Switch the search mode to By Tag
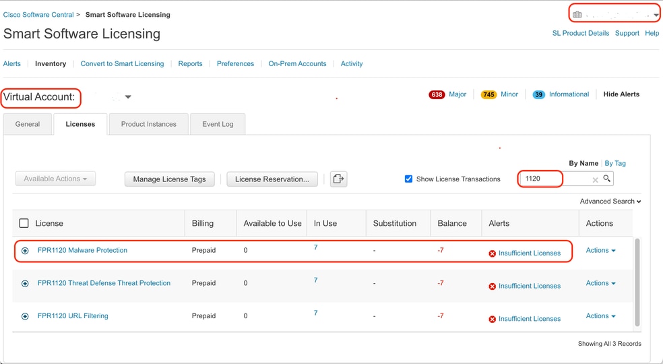 (x=615, y=163)
